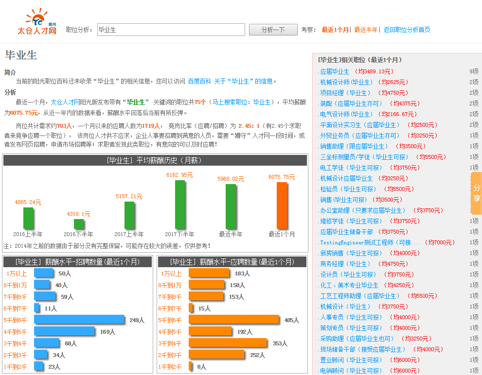This screenshot has height=375, width=482.
Task: Click the 职位分析 search input field
Action: click(x=170, y=29)
